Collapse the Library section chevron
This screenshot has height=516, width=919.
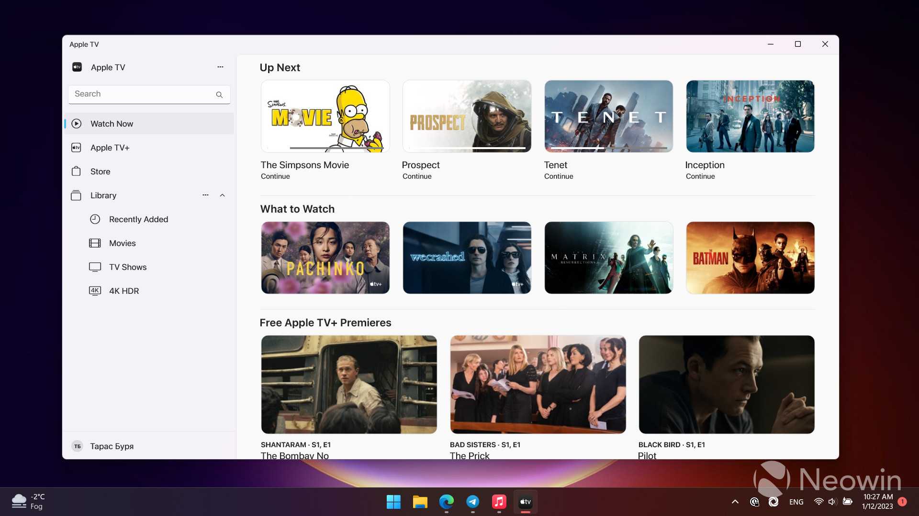click(223, 195)
